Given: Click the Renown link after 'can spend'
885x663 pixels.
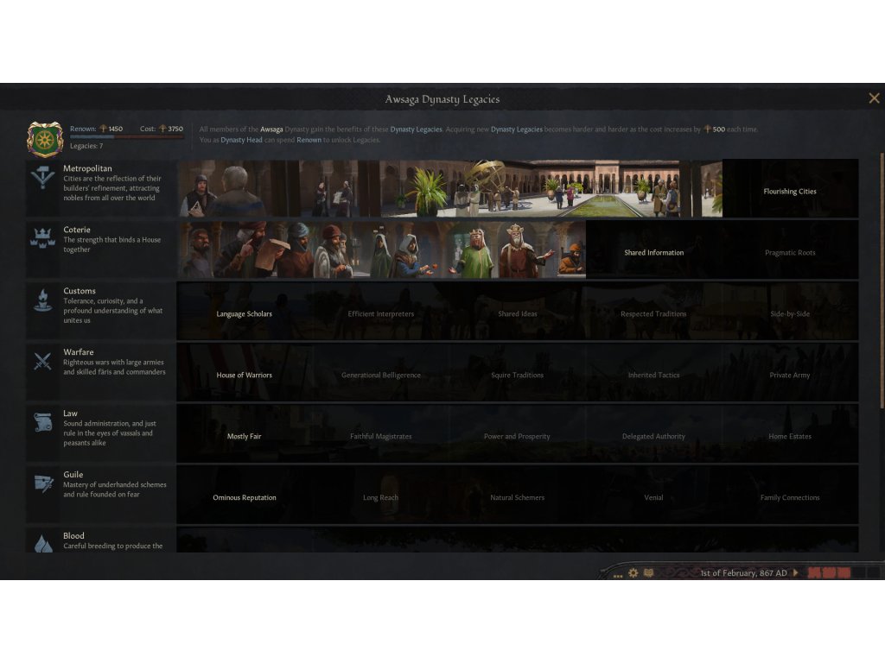Looking at the screenshot, I should coord(309,140).
